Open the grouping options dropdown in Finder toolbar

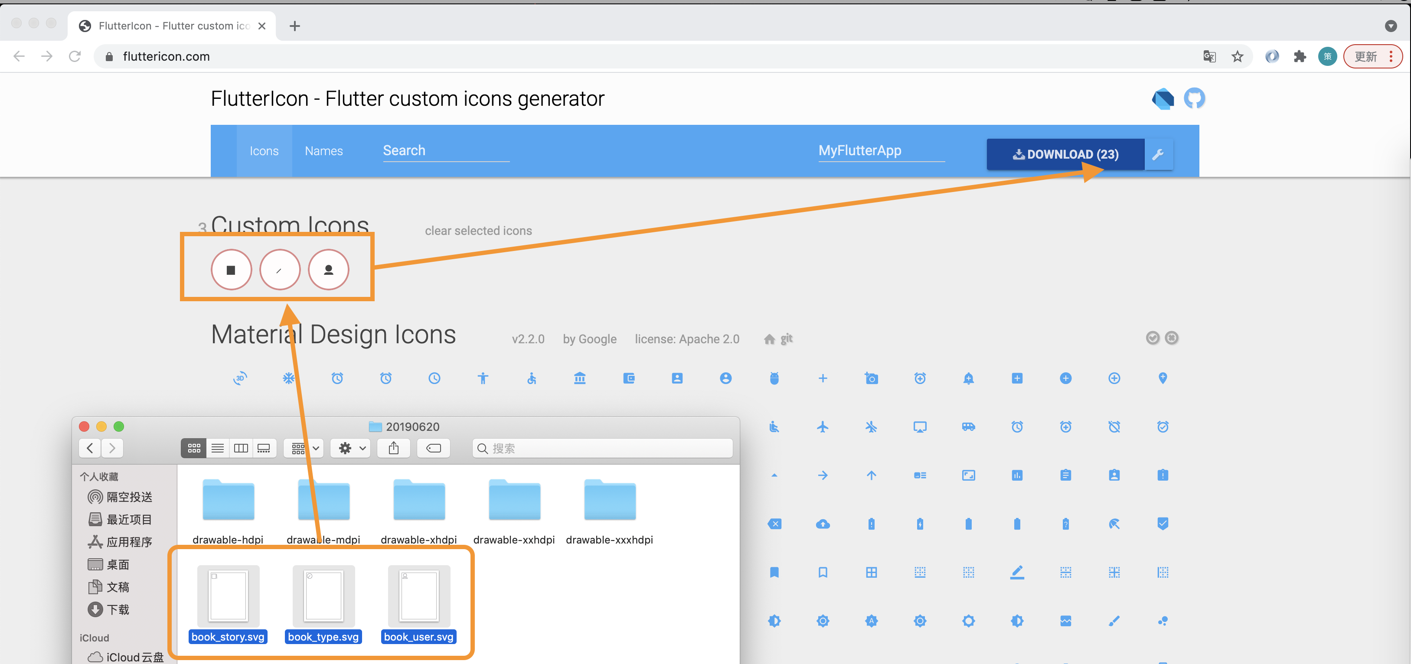[303, 448]
